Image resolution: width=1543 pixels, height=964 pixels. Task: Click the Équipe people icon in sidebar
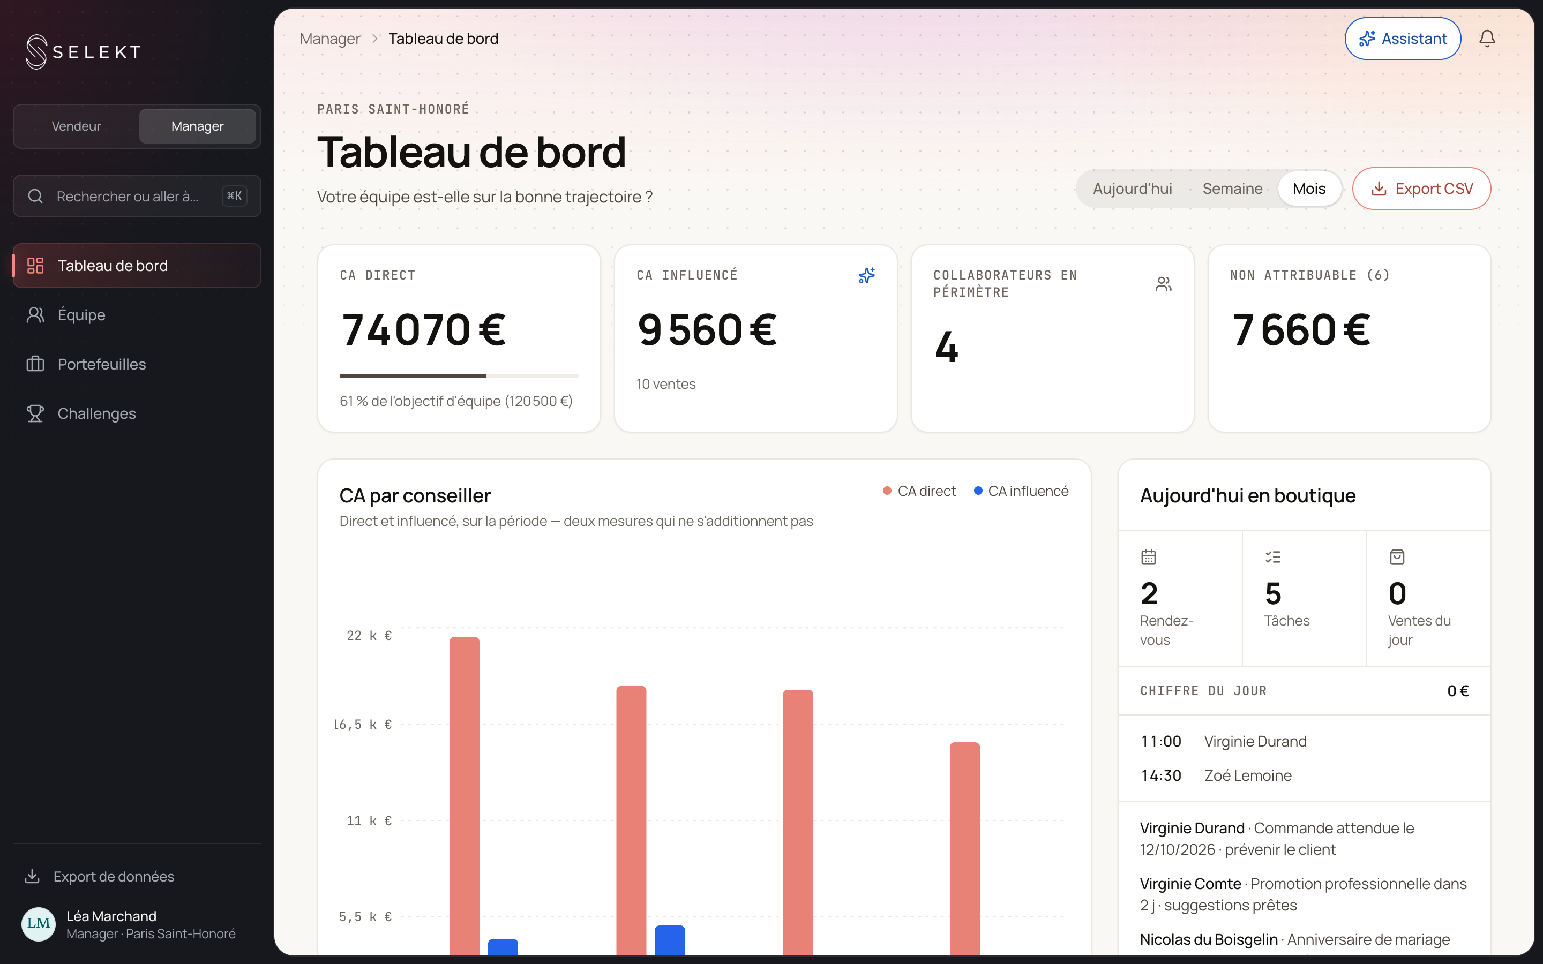tap(35, 315)
